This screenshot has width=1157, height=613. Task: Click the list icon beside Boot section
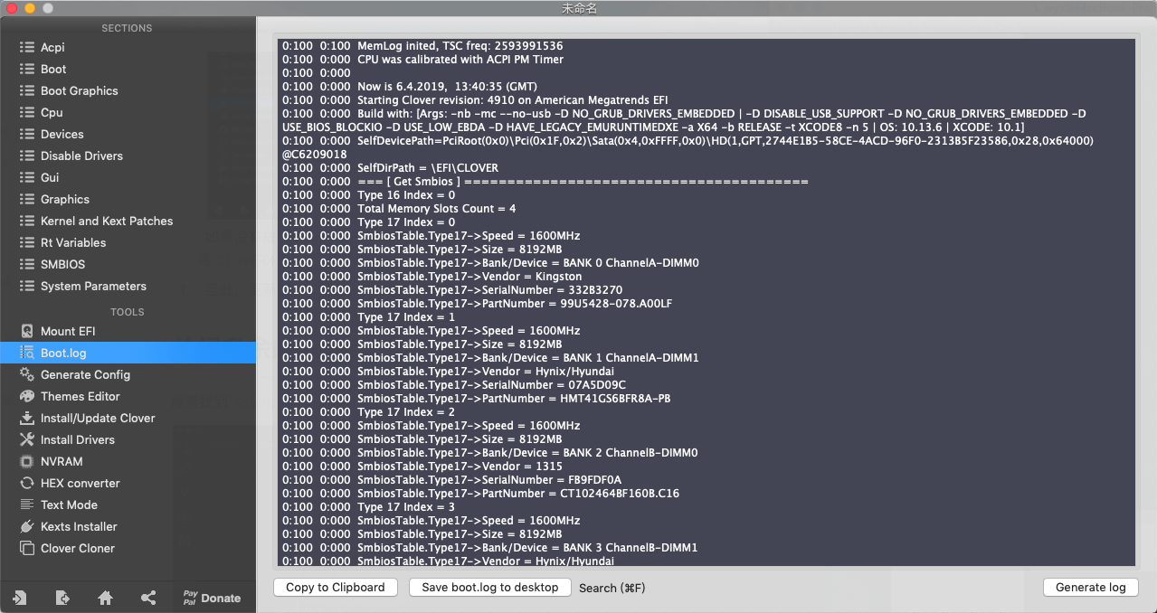coord(26,69)
